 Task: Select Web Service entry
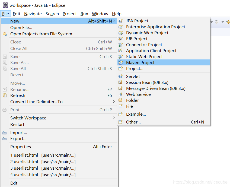point(164,94)
